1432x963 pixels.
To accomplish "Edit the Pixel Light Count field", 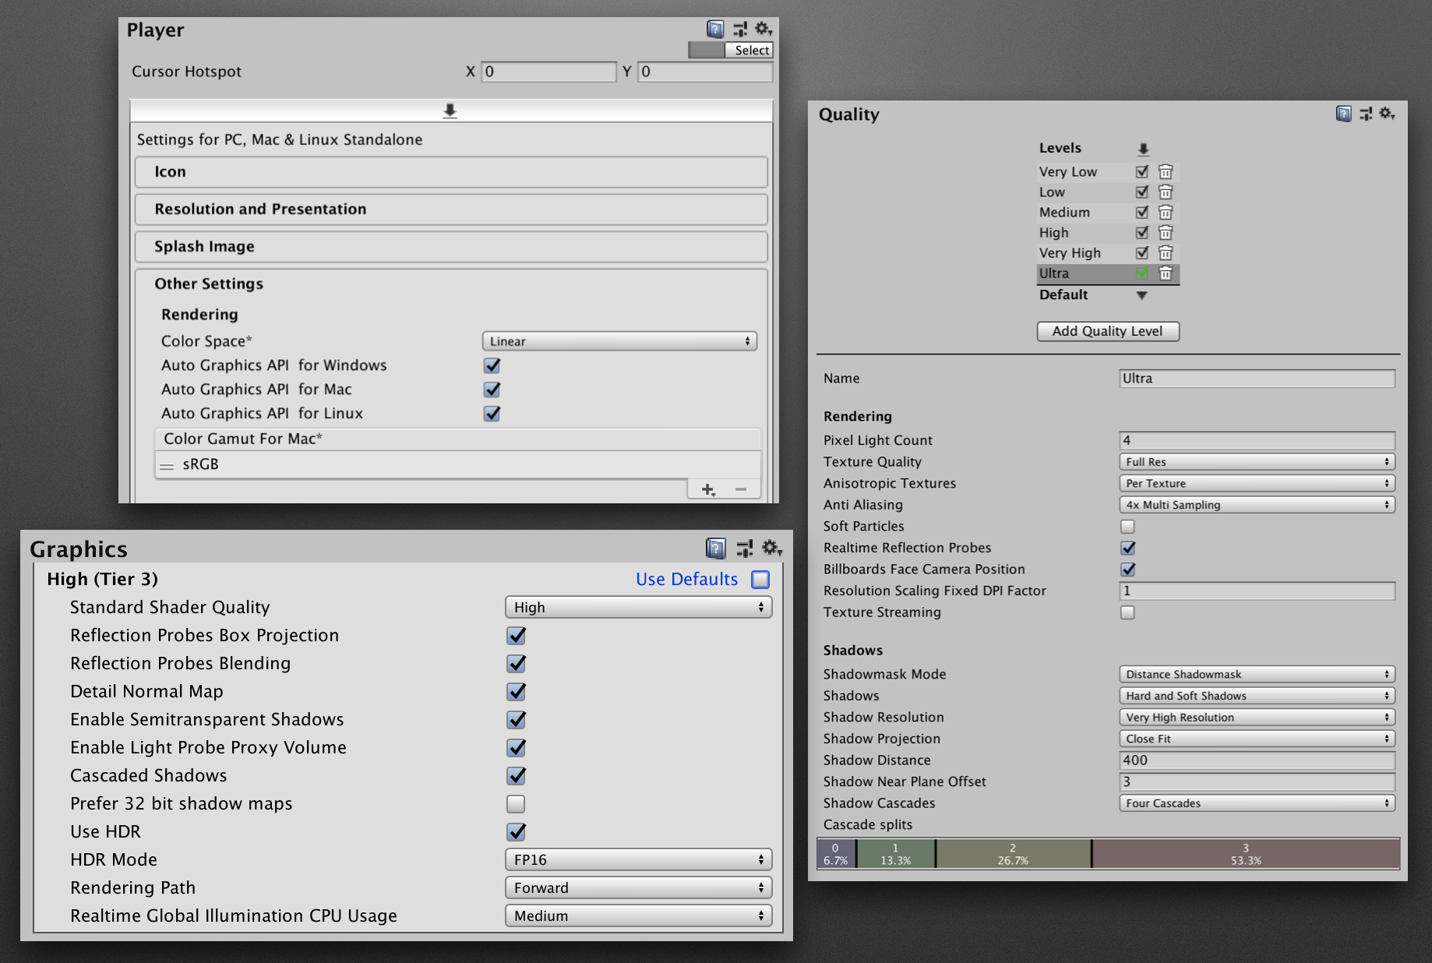I will (1257, 441).
